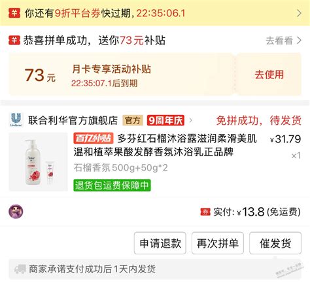This screenshot has height=283, width=310.
Task: Tap the red icon beside 恭喜拼单成功
Action: [14, 41]
